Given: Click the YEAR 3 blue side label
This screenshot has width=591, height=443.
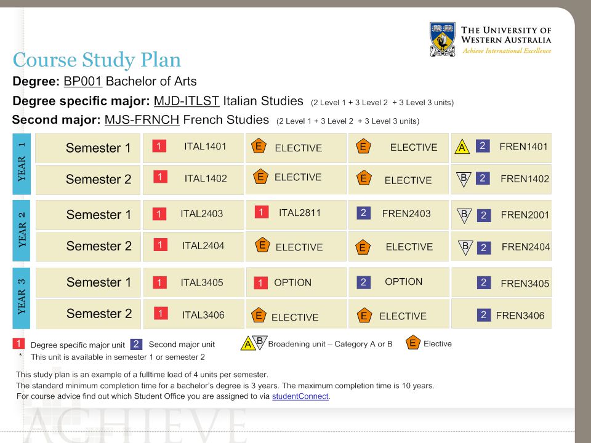Looking at the screenshot, I should click(x=22, y=298).
